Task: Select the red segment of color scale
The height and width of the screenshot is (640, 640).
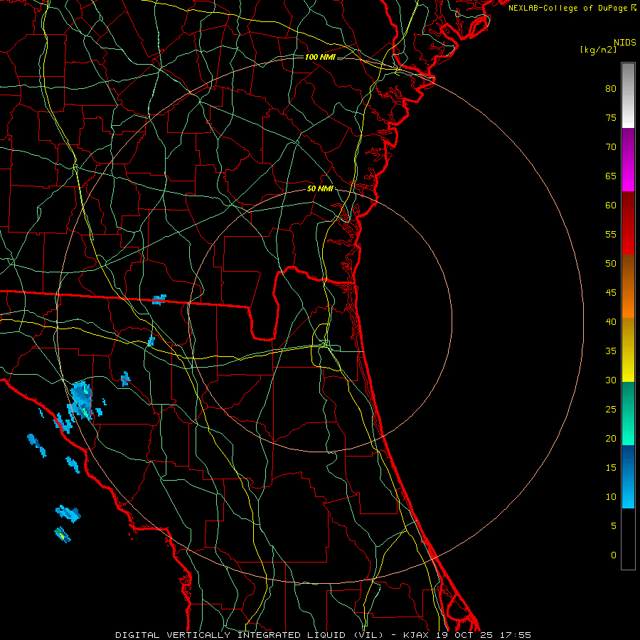Action: [x=628, y=223]
